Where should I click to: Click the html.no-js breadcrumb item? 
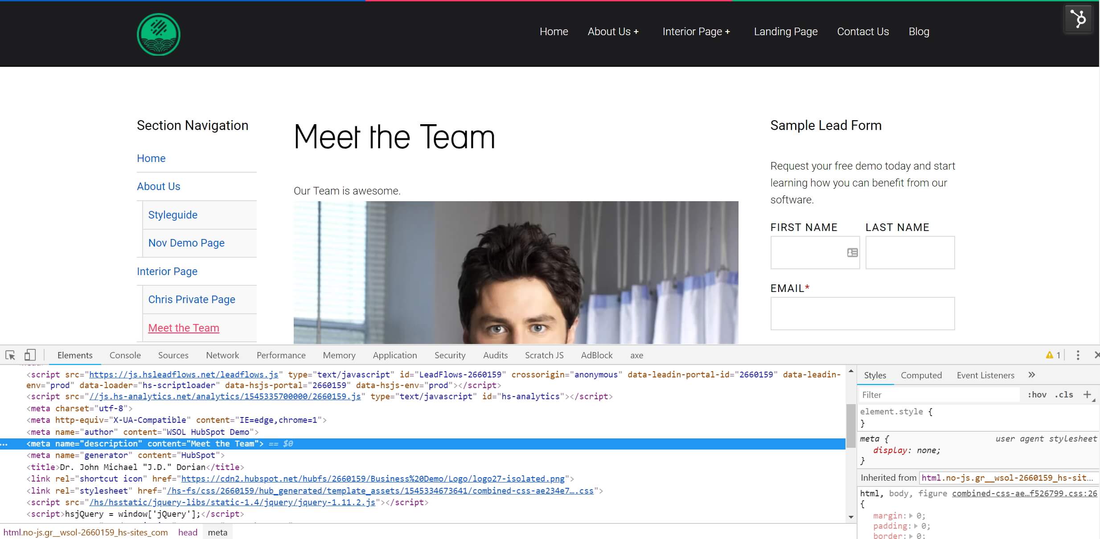[x=86, y=533]
